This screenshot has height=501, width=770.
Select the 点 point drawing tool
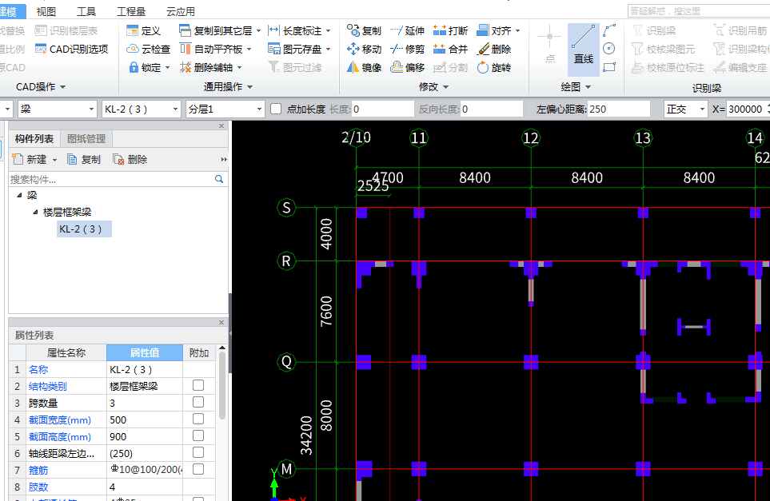pyautogui.click(x=550, y=45)
